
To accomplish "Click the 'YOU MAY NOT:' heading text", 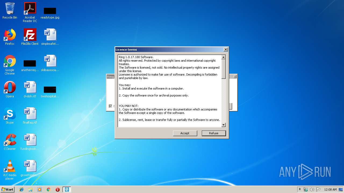I will (128, 106).
